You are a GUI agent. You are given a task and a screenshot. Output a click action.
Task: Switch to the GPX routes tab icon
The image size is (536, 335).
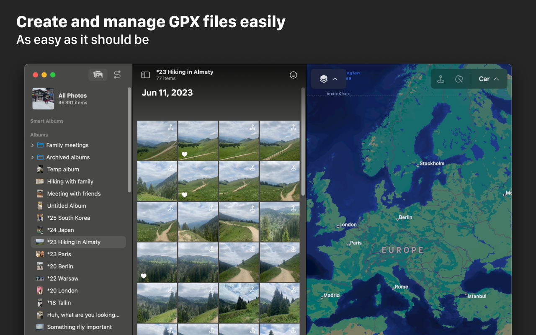(x=117, y=75)
